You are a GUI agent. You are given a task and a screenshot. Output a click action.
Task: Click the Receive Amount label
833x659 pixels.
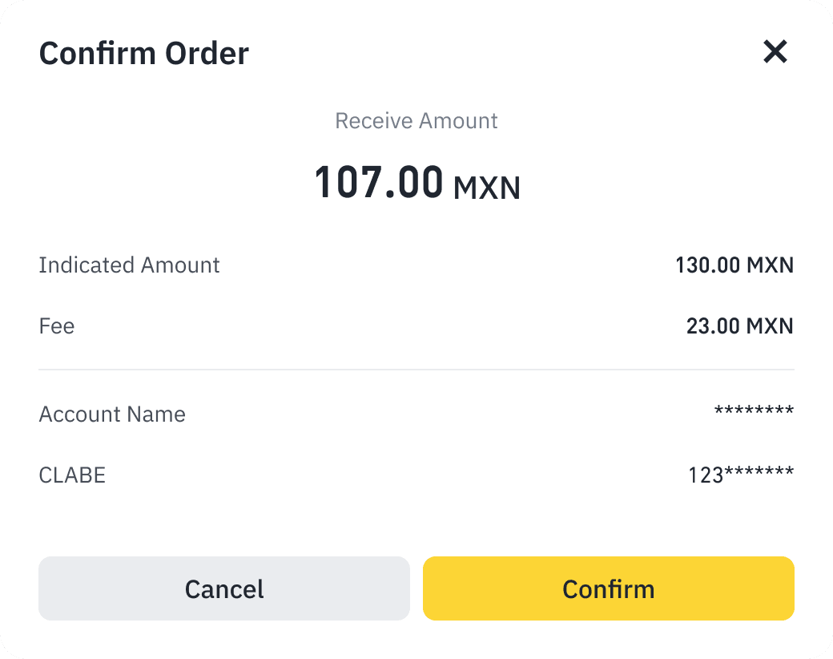pos(416,121)
